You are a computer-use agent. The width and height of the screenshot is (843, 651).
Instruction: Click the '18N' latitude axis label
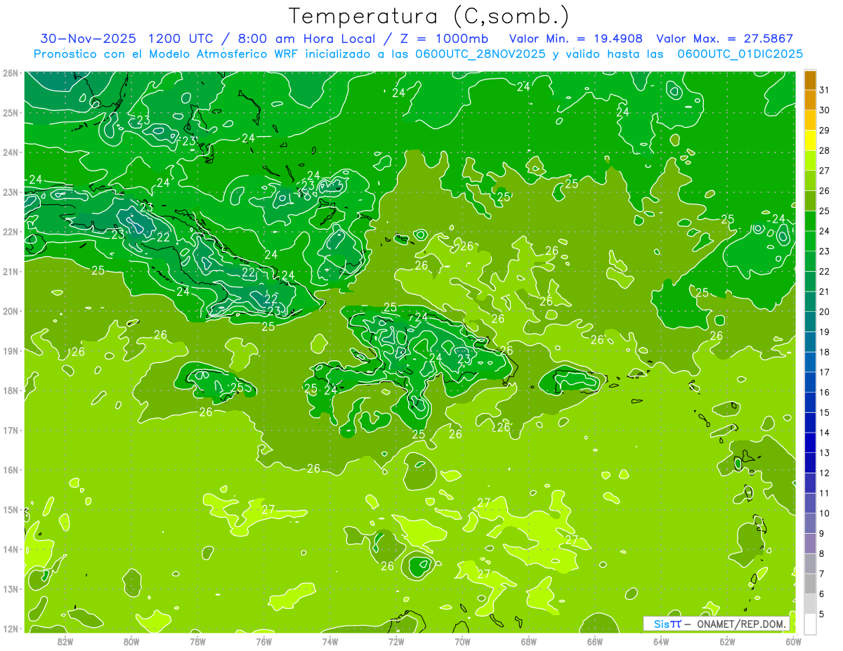pos(10,390)
